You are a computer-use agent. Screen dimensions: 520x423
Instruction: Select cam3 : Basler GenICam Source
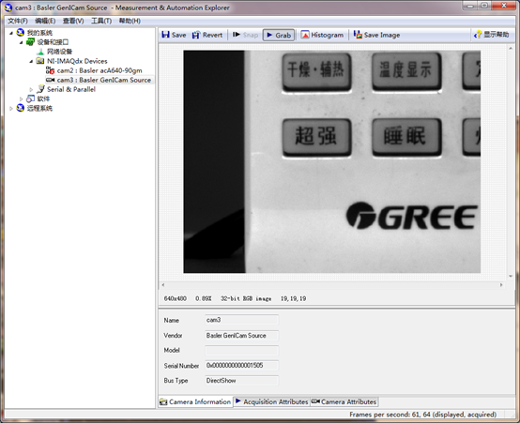click(104, 80)
